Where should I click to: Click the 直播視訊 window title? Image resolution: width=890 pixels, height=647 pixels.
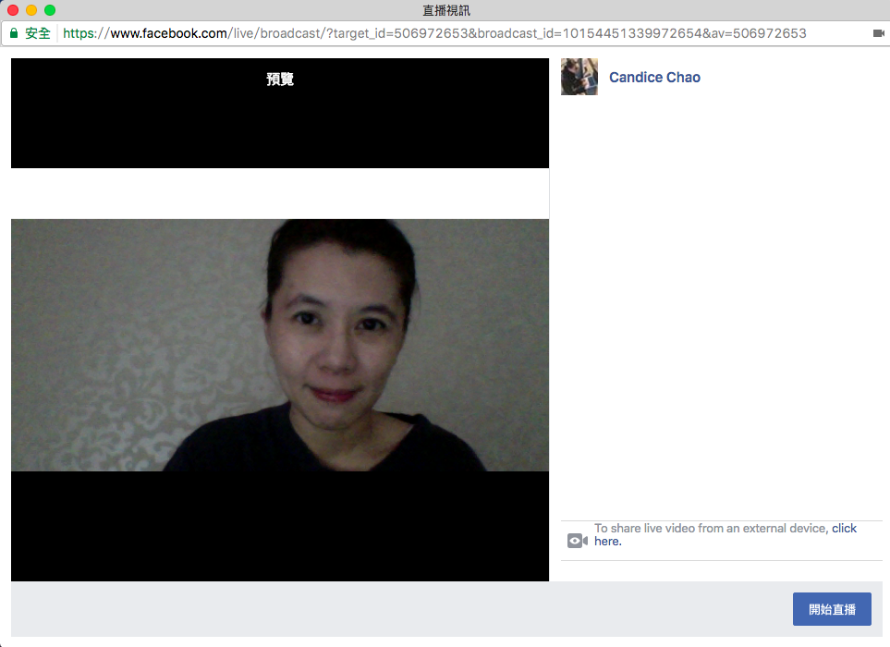446,10
